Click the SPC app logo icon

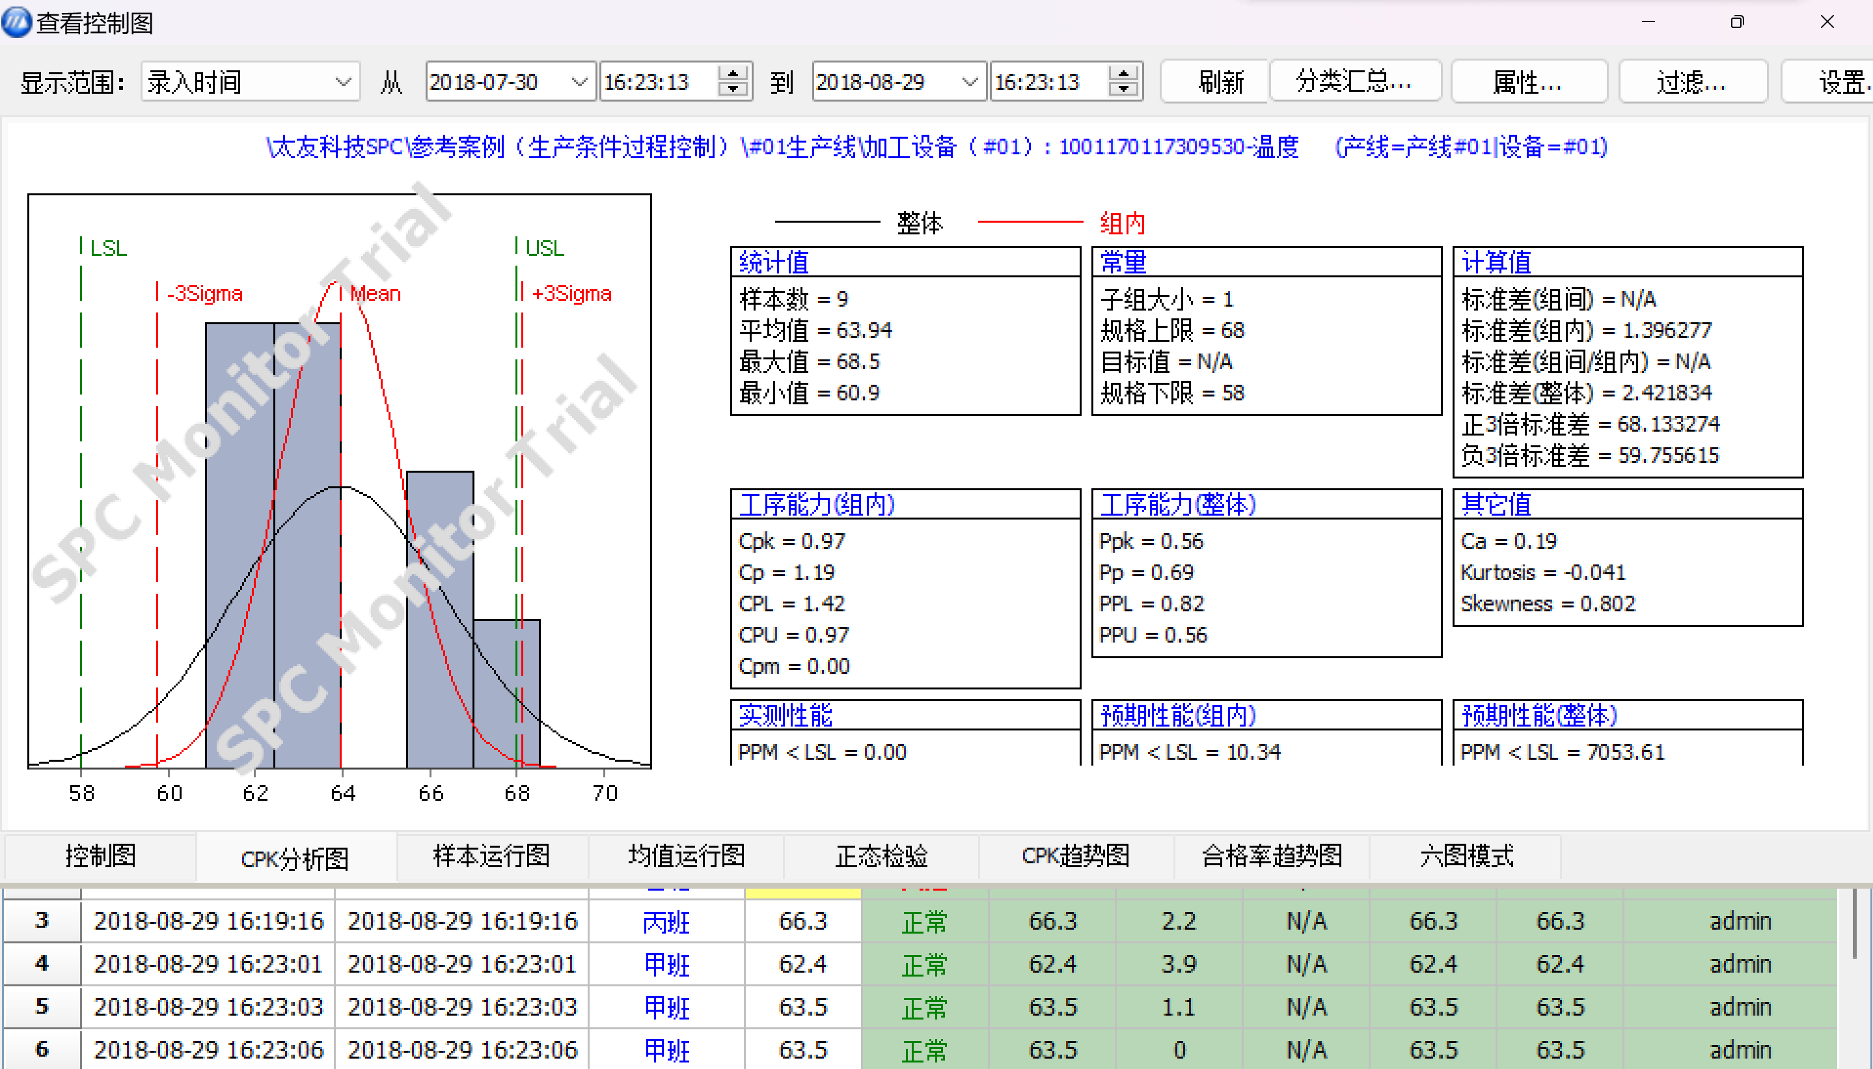(16, 21)
